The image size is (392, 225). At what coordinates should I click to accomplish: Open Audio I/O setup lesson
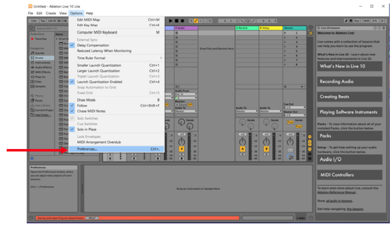click(x=349, y=160)
